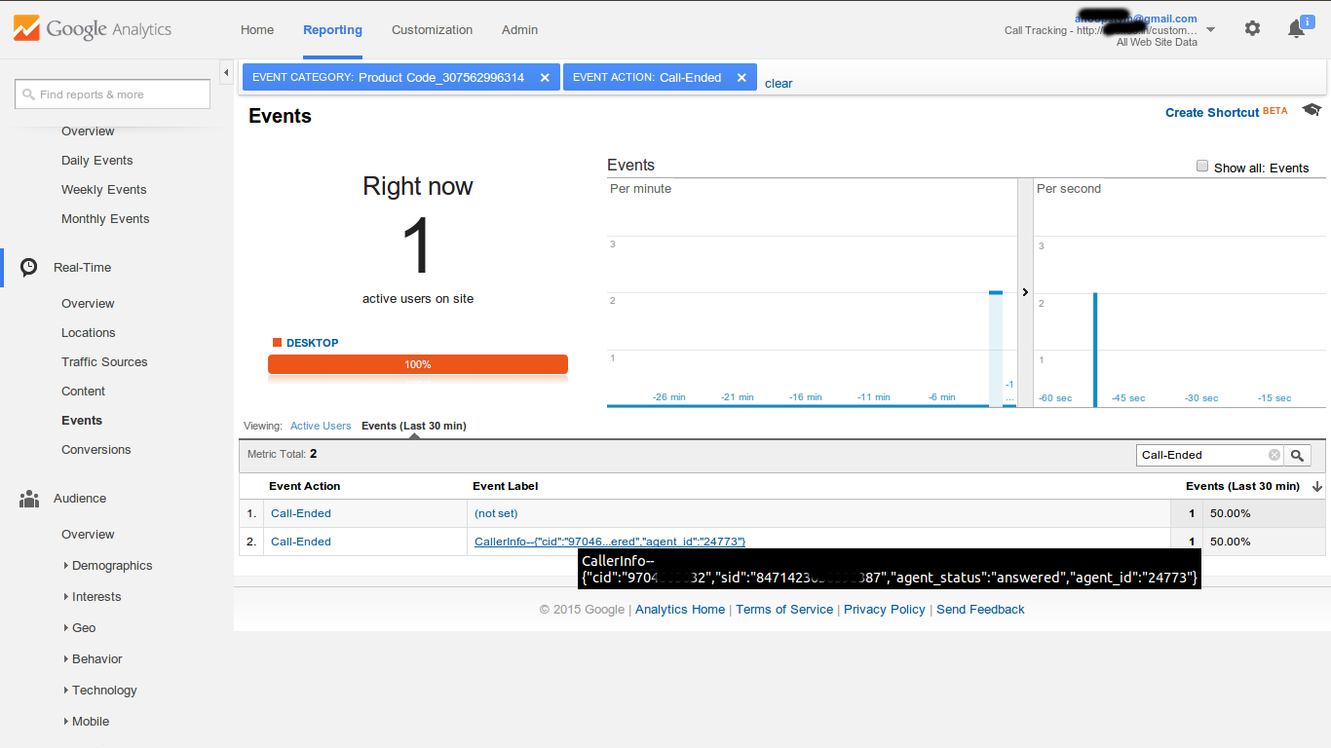Click Create Shortcut
The image size is (1331, 748).
pyautogui.click(x=1212, y=113)
